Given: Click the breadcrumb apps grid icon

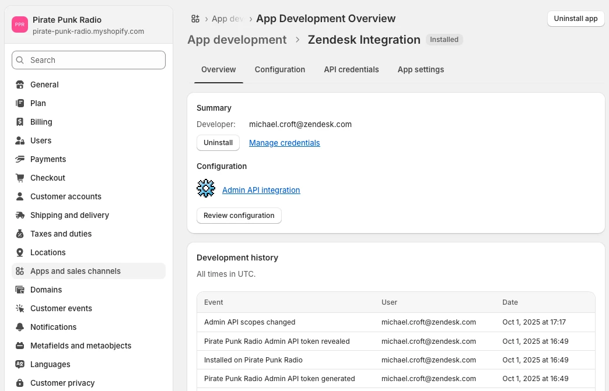Looking at the screenshot, I should (195, 19).
